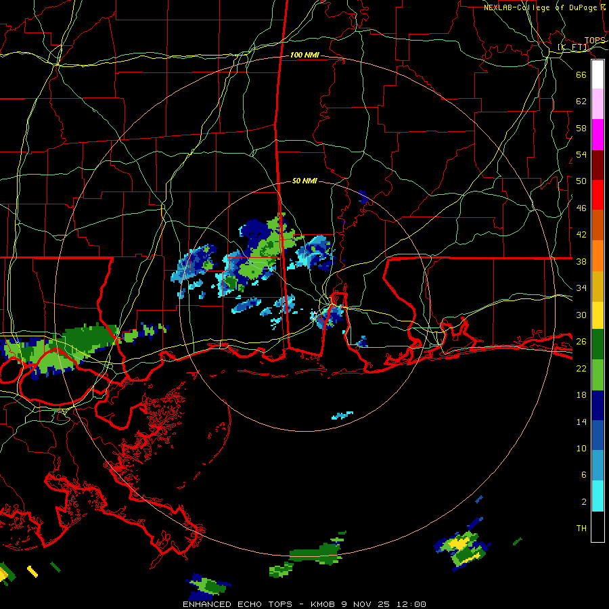The image size is (609, 609).
Task: Pick the dark green legend swatch
Action: click(597, 344)
